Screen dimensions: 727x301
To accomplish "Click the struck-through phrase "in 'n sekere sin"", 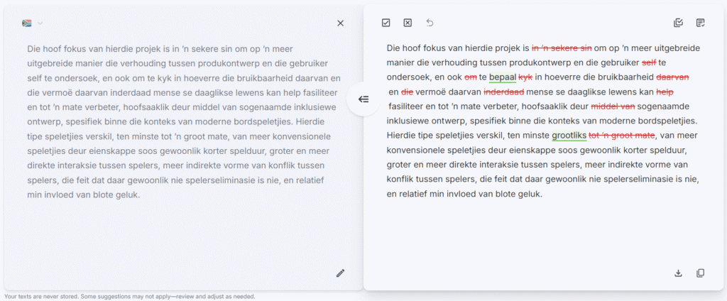I will click(x=562, y=49).
